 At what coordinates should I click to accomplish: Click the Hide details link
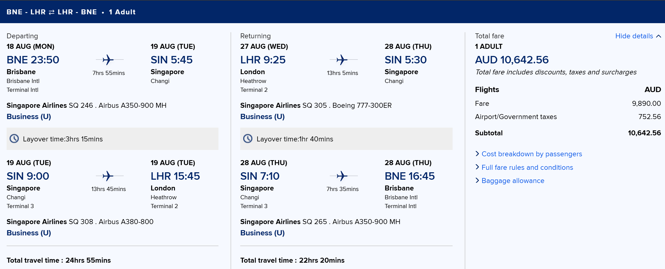[x=634, y=36]
